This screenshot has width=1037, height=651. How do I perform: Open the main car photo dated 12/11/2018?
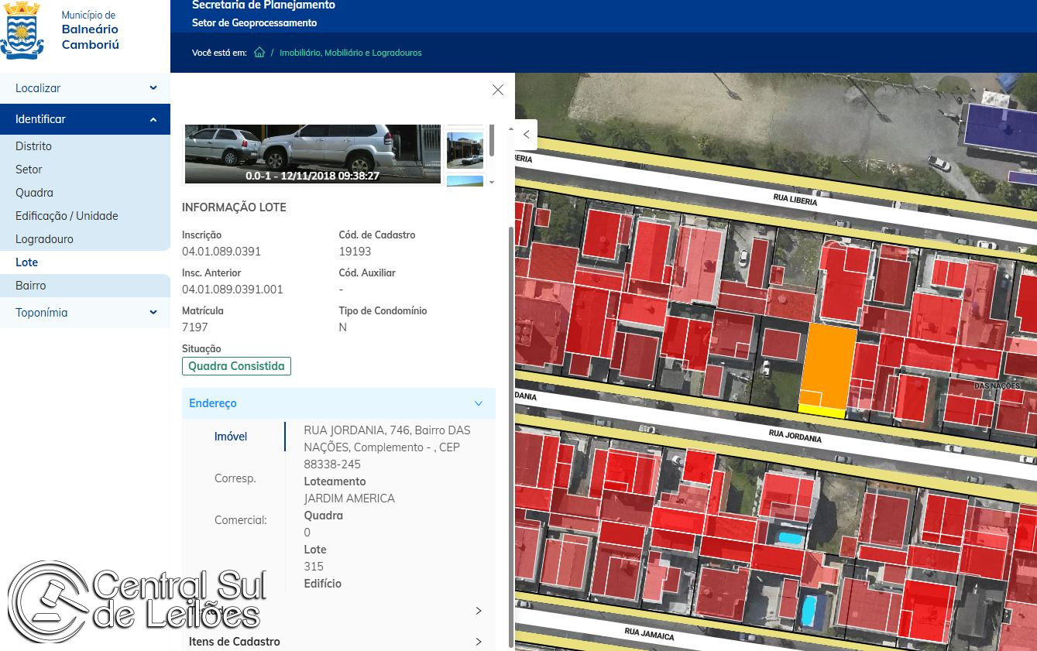pyautogui.click(x=312, y=154)
